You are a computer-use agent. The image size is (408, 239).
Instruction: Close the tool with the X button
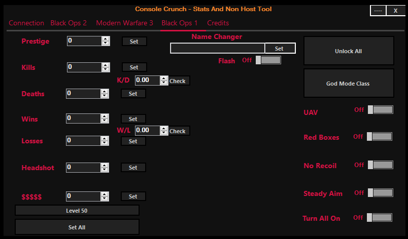pos(395,11)
